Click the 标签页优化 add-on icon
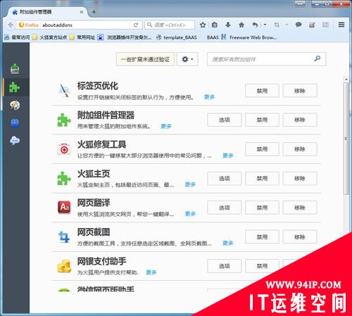This screenshot has height=316, width=352. (64, 91)
